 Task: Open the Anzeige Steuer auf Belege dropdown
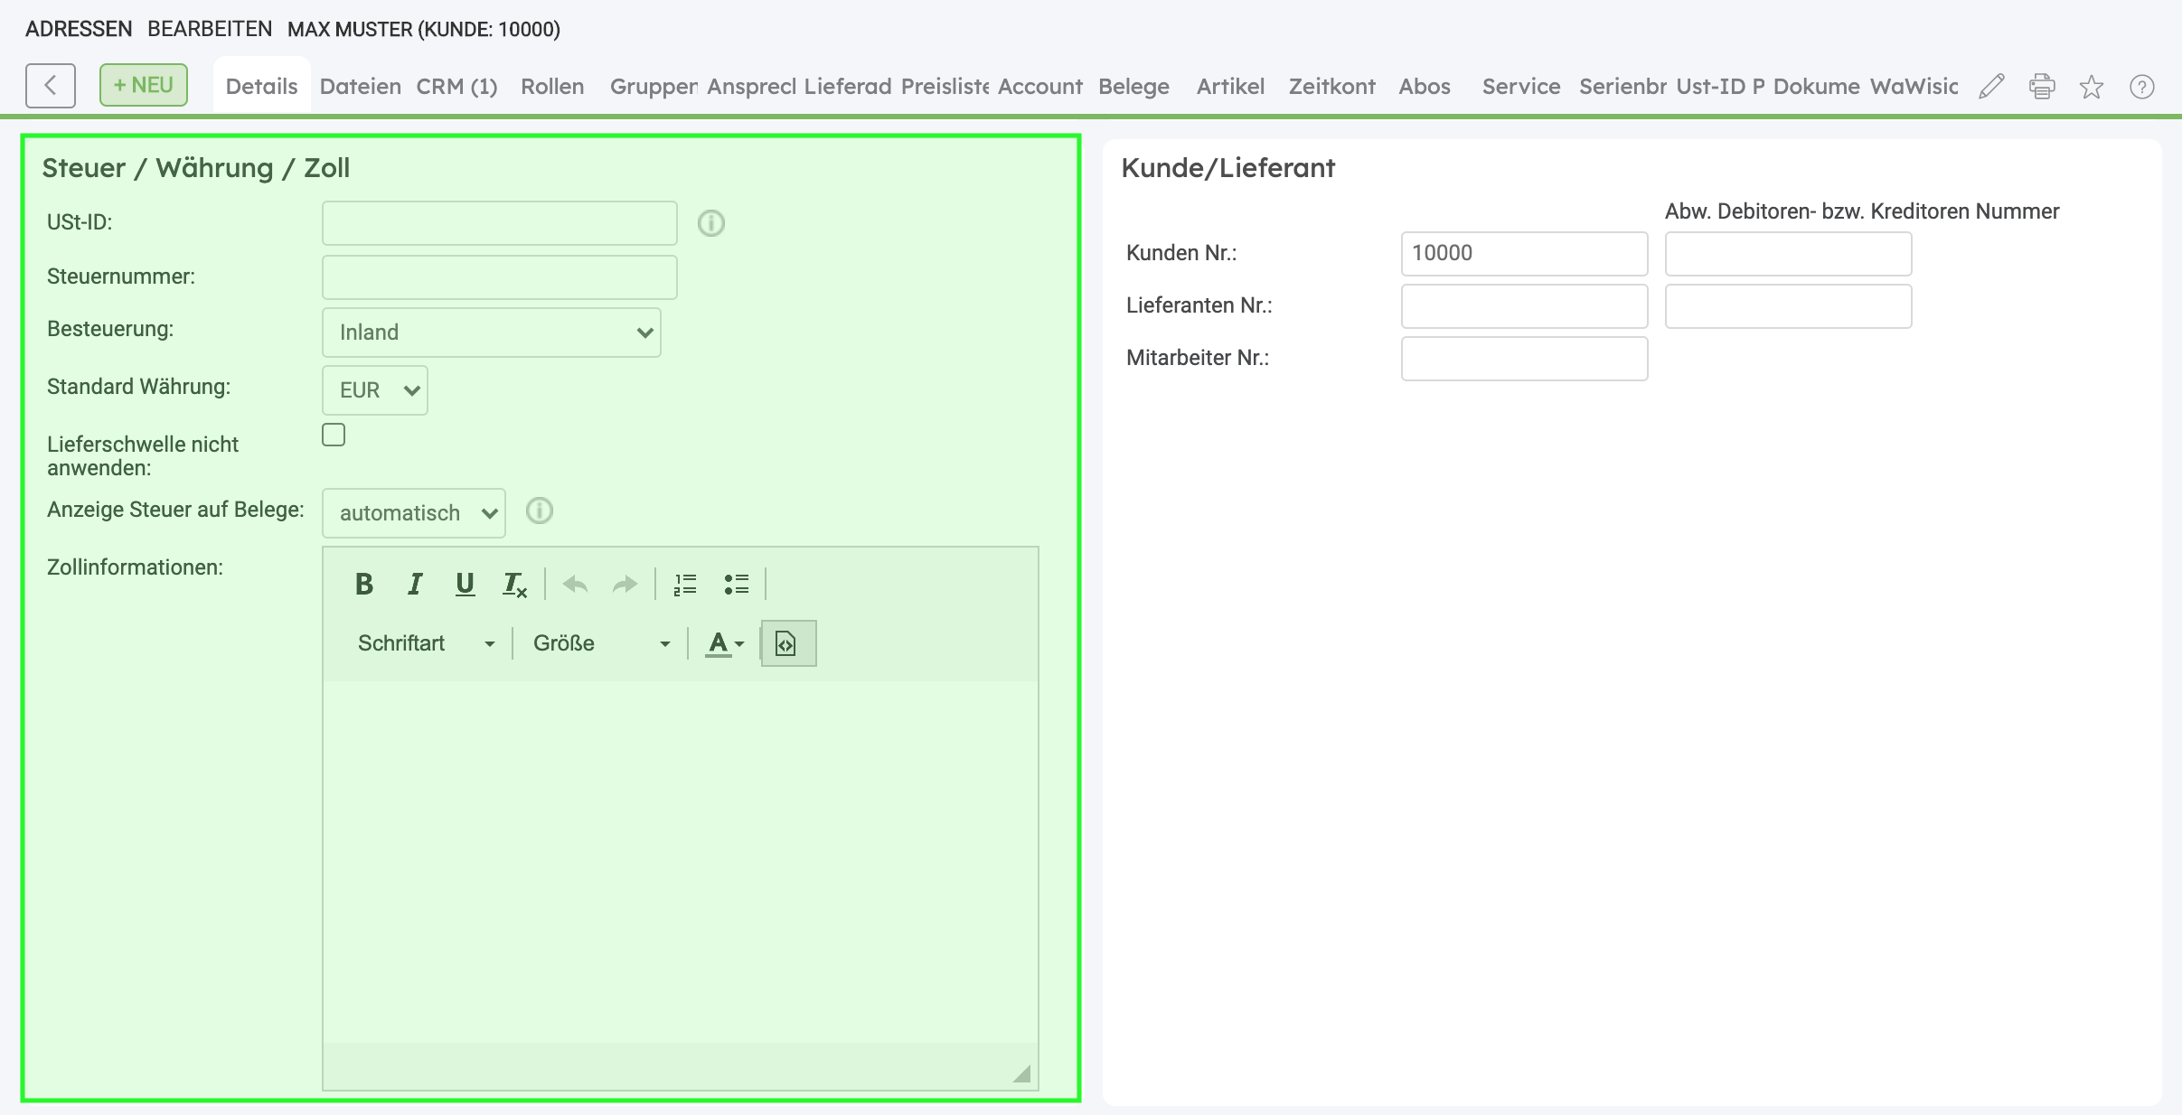pyautogui.click(x=413, y=513)
